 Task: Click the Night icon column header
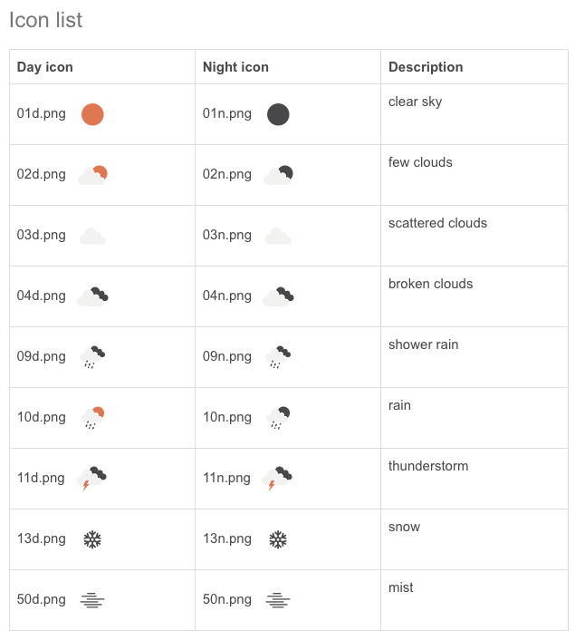(235, 67)
